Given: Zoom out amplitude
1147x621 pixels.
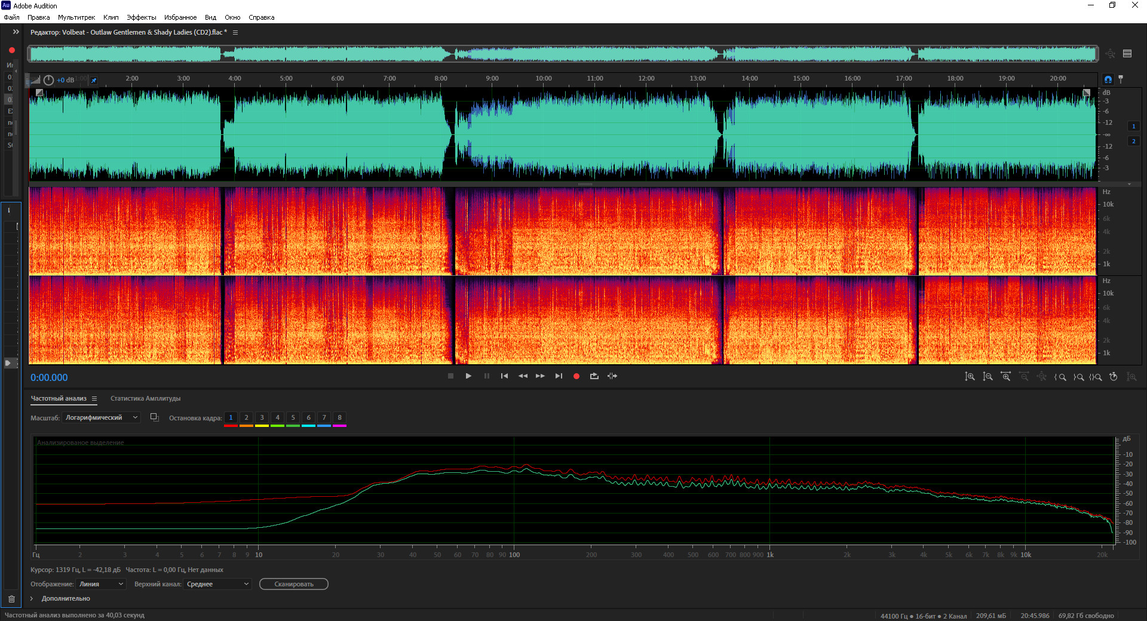Looking at the screenshot, I should point(988,377).
